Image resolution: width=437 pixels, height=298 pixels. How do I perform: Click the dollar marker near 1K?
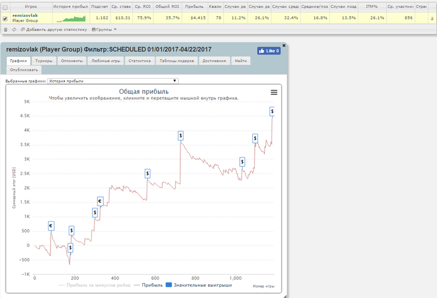coord(95,212)
